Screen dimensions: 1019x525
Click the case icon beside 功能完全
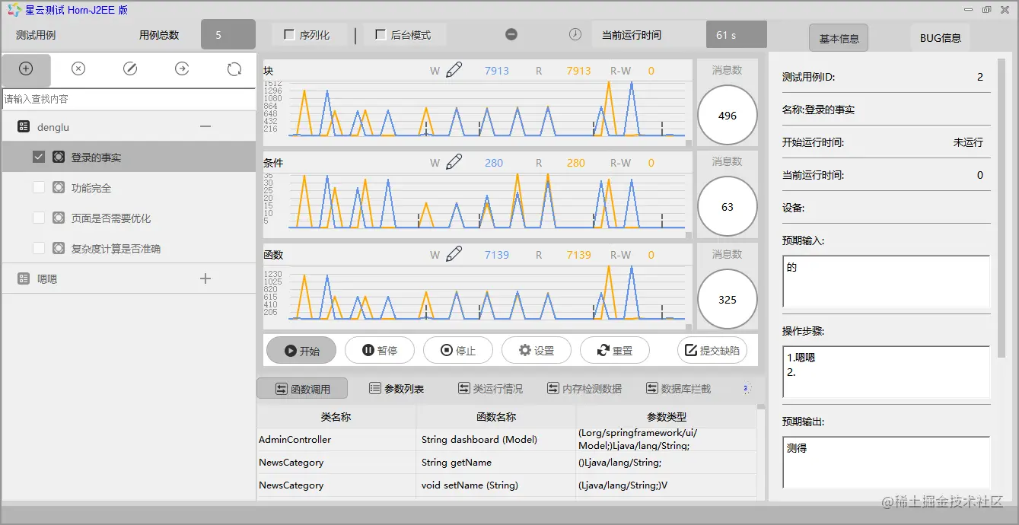point(59,188)
